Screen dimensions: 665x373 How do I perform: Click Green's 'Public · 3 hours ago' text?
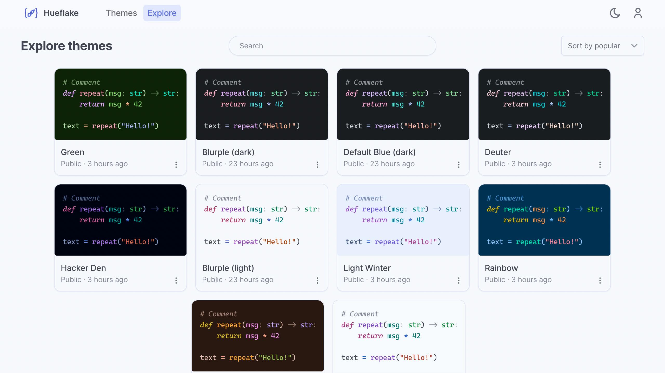coord(94,164)
